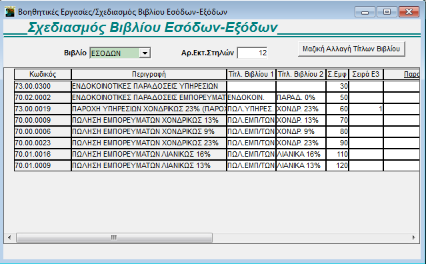Click the Σ.Εμφ column header
The image size is (426, 264).
click(x=337, y=74)
